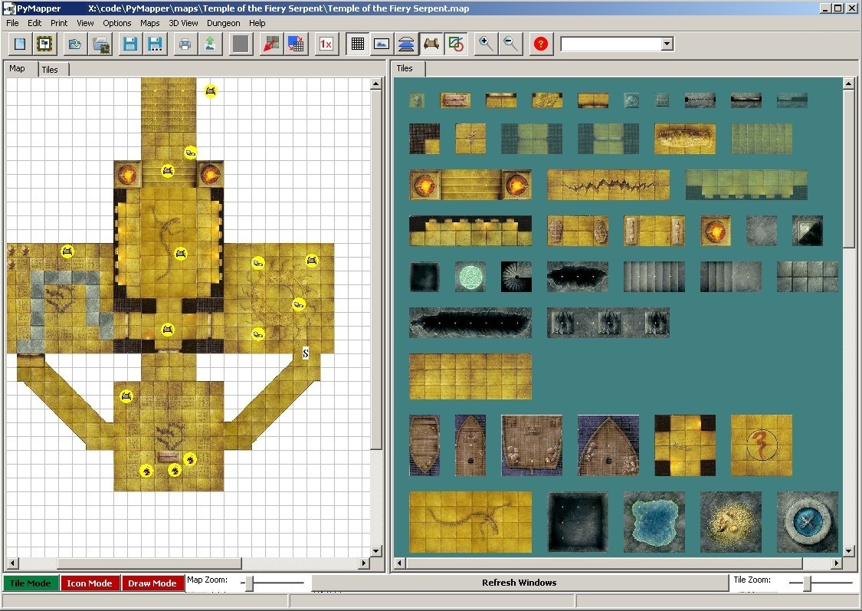Select the two fire braziers stair tile
Screen dimensions: 862x611
(x=470, y=185)
